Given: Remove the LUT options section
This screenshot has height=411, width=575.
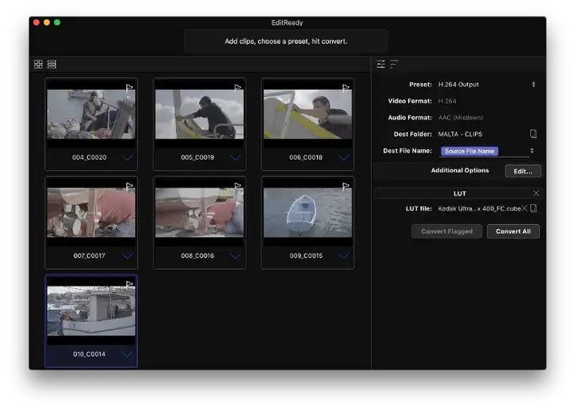Looking at the screenshot, I should [536, 193].
